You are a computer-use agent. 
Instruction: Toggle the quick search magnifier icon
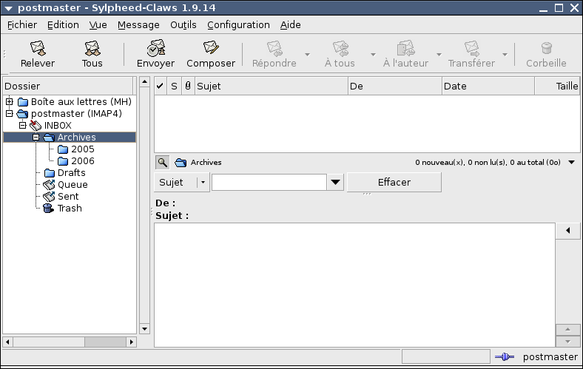point(162,163)
